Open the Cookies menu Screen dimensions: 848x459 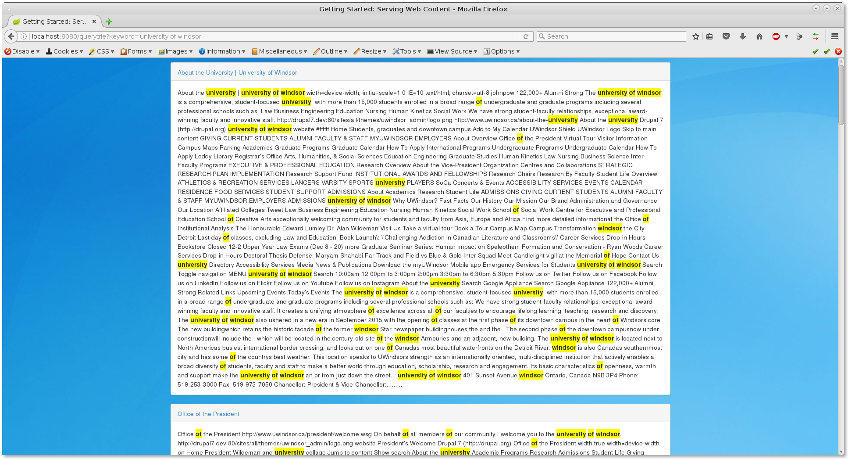[64, 51]
